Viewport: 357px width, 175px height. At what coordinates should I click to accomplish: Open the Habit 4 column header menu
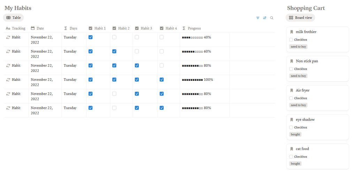169,28
